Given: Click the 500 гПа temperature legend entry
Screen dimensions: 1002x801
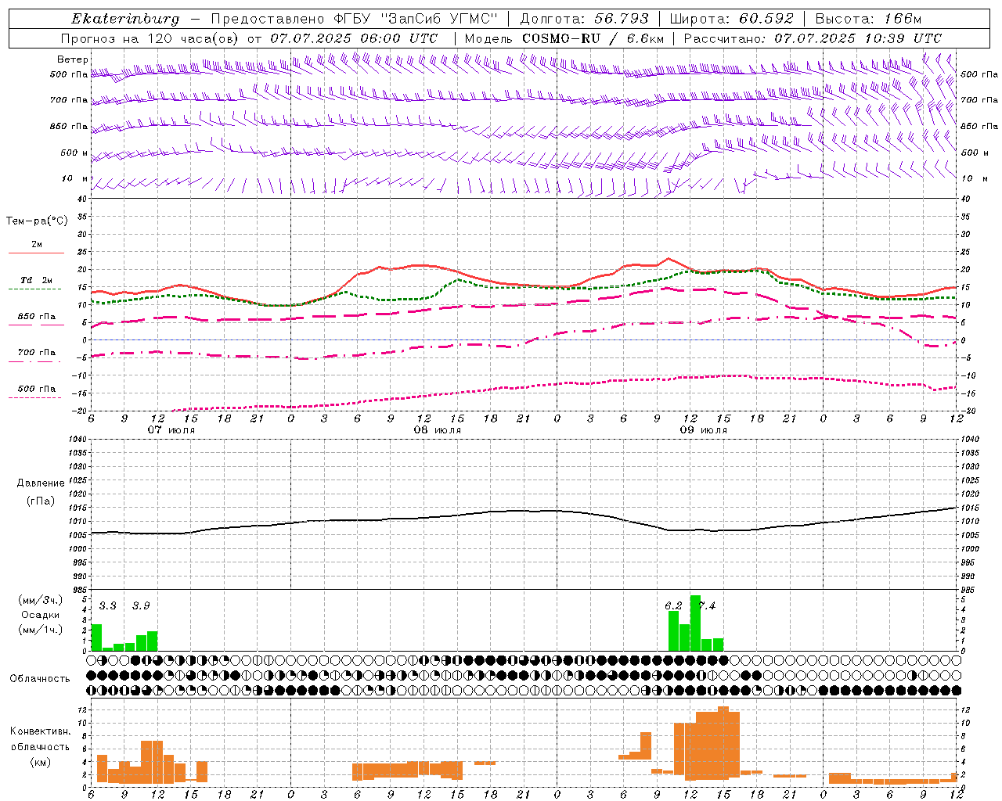Looking at the screenshot, I should [36, 389].
